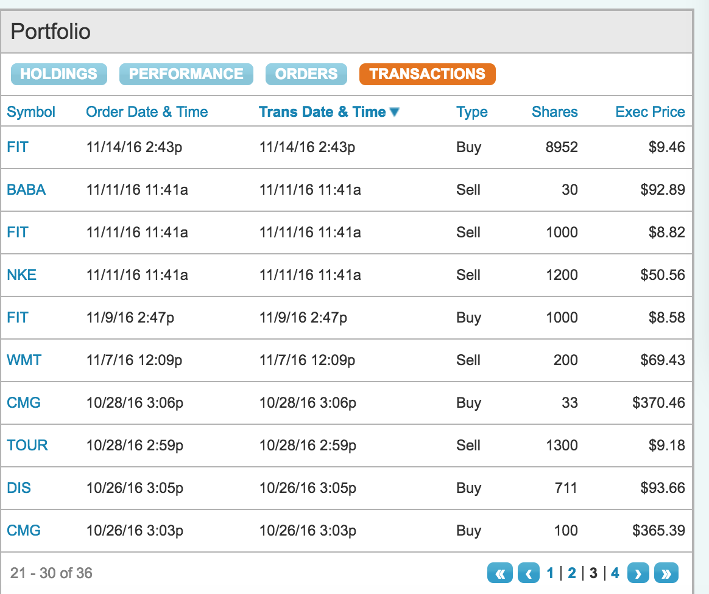This screenshot has width=709, height=594.
Task: Open CMG symbol bought at $365.39
Action: [x=24, y=530]
